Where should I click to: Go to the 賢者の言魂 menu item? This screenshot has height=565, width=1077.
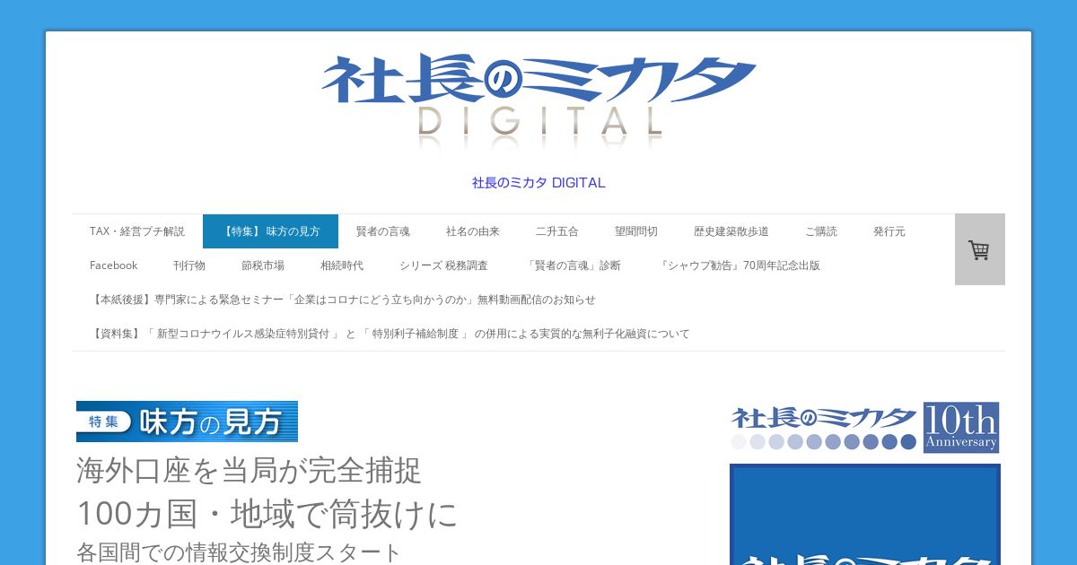(383, 231)
